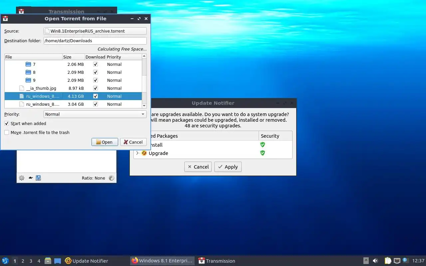Click the Install row green security shield
The image size is (426, 266).
[263, 145]
